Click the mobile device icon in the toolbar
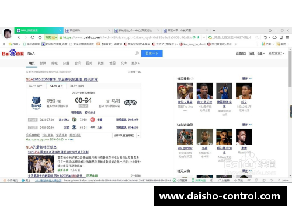 click(x=281, y=37)
